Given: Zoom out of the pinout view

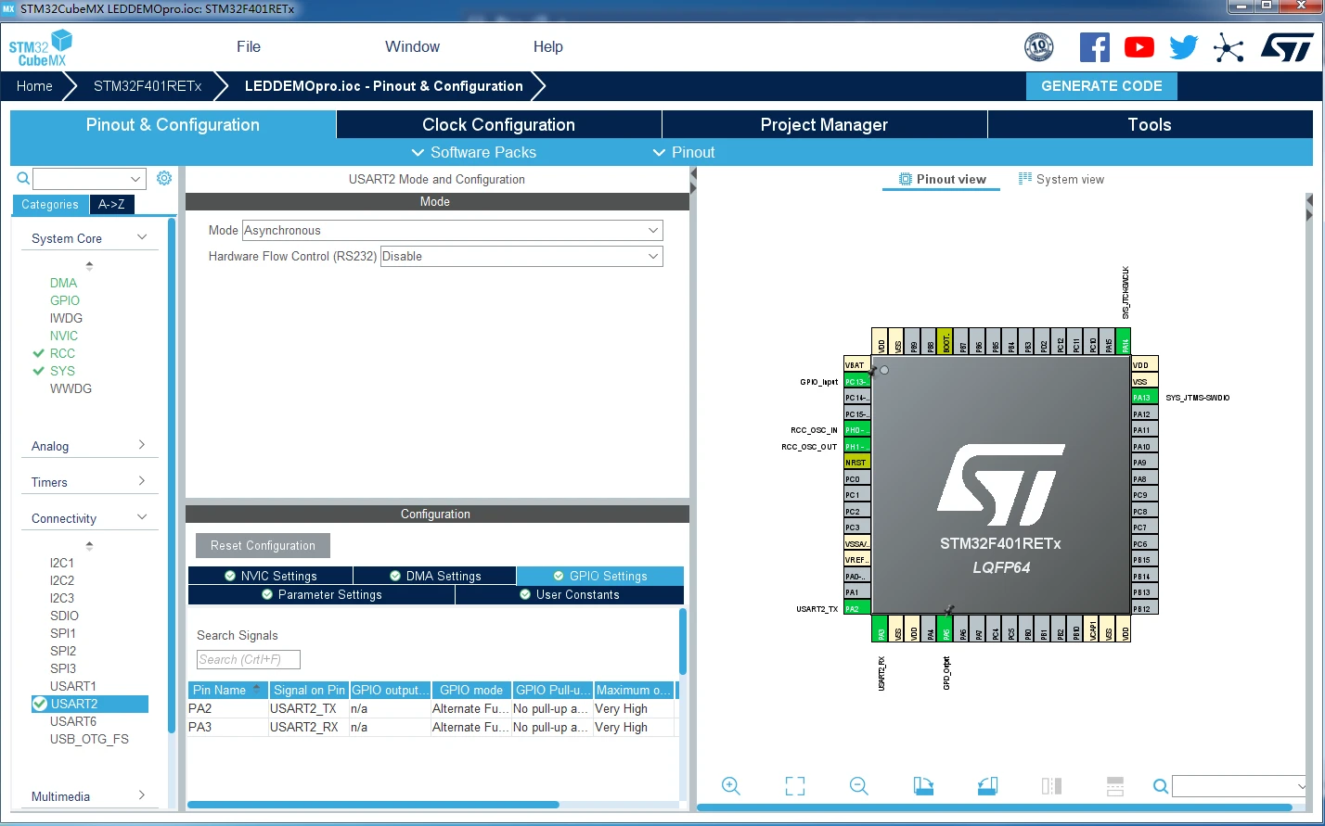Looking at the screenshot, I should [859, 786].
